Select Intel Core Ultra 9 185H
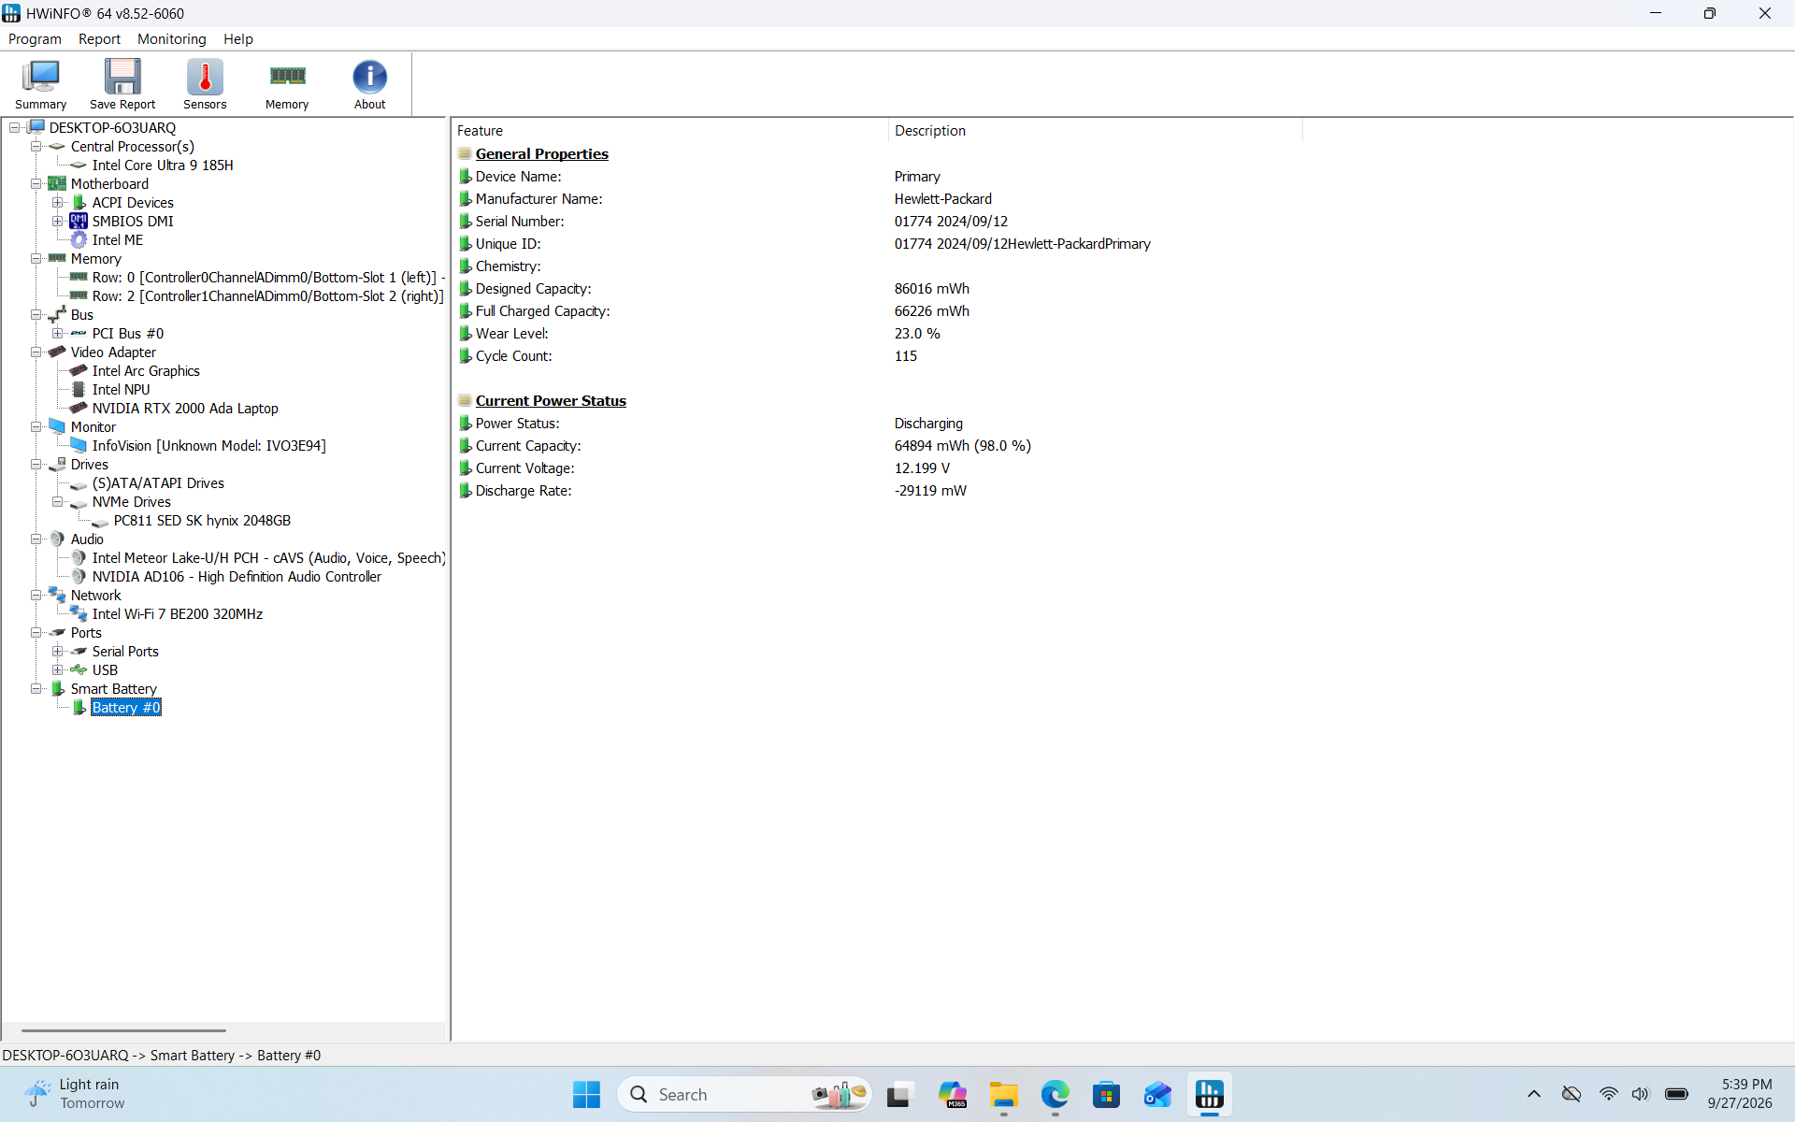The image size is (1795, 1122). click(163, 165)
